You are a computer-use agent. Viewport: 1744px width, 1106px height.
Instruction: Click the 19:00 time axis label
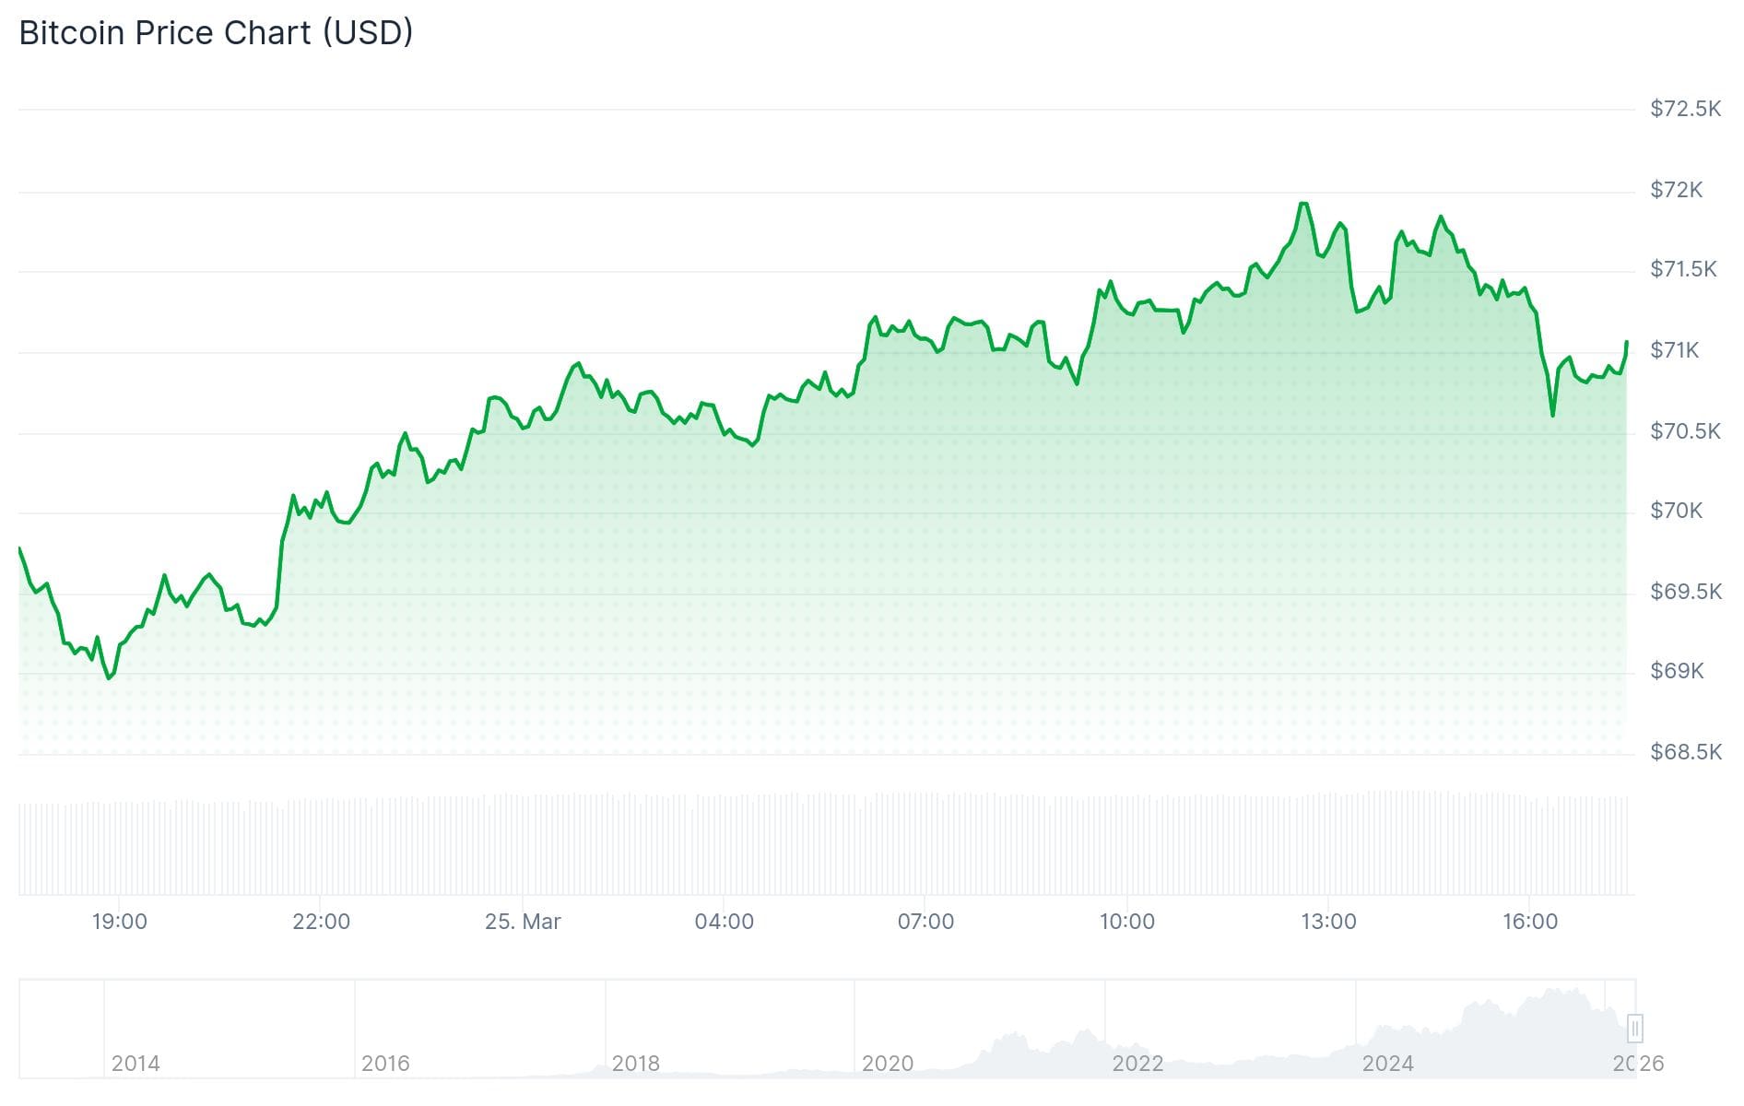point(120,922)
